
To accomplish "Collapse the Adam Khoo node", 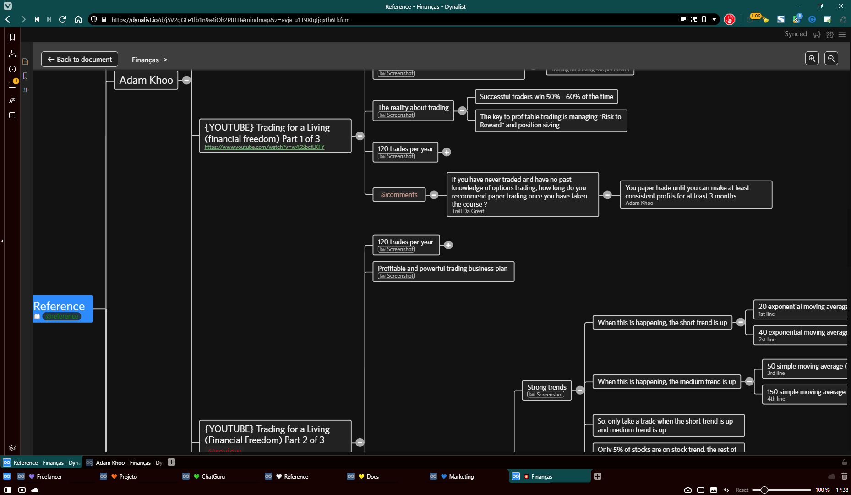I will click(x=186, y=80).
